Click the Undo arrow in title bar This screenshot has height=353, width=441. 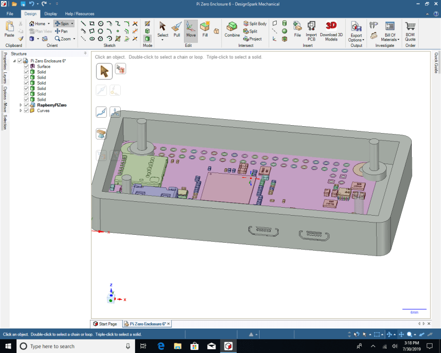coord(31,4)
